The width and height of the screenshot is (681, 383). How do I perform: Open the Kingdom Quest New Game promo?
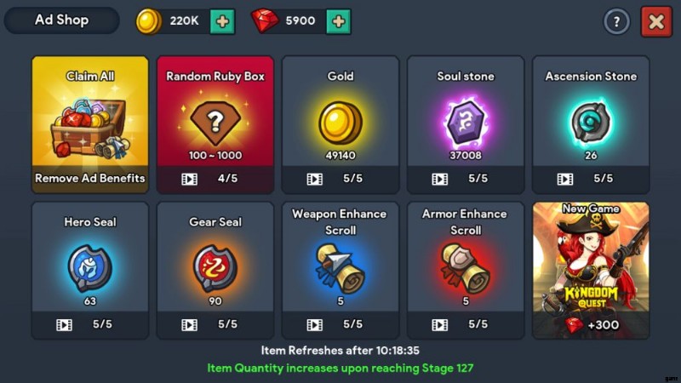pos(591,270)
